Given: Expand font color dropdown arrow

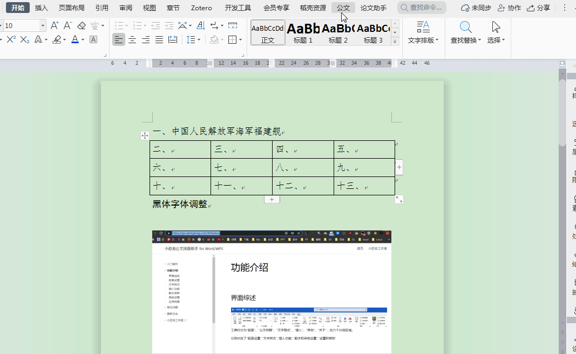Looking at the screenshot, I should (x=83, y=39).
